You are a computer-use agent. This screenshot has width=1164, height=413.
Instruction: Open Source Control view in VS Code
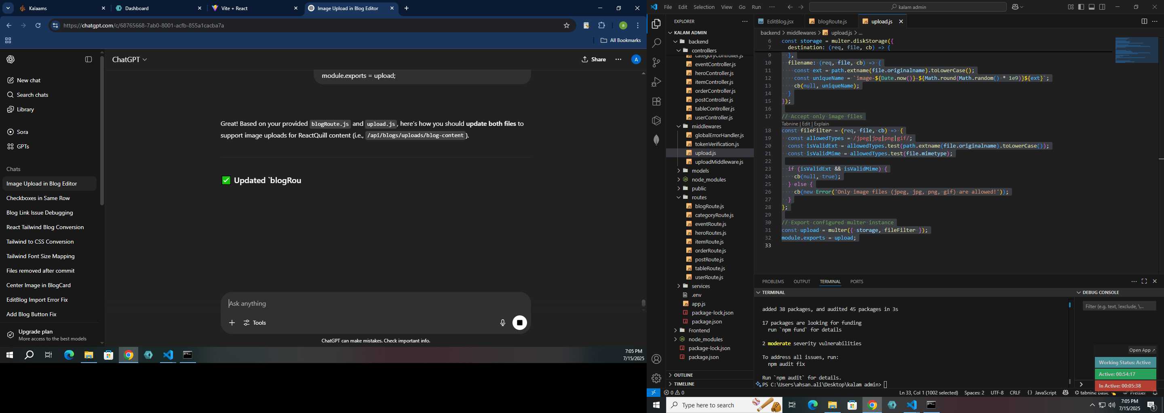pyautogui.click(x=656, y=62)
